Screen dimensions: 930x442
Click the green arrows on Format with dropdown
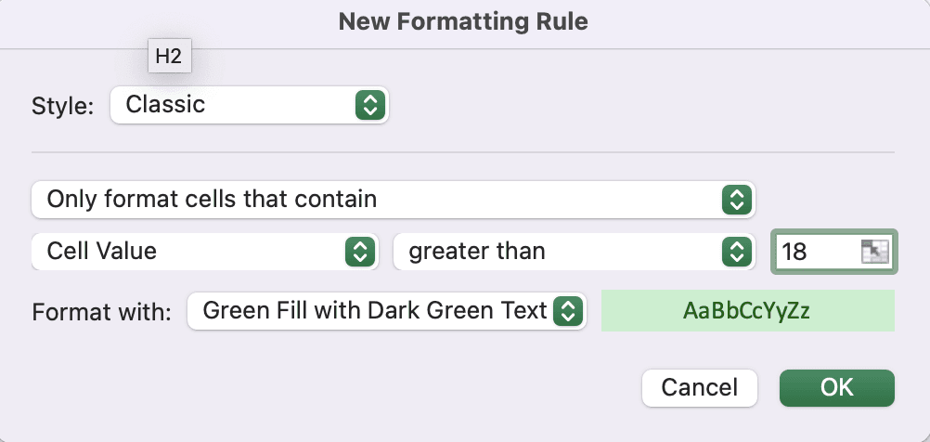[566, 311]
